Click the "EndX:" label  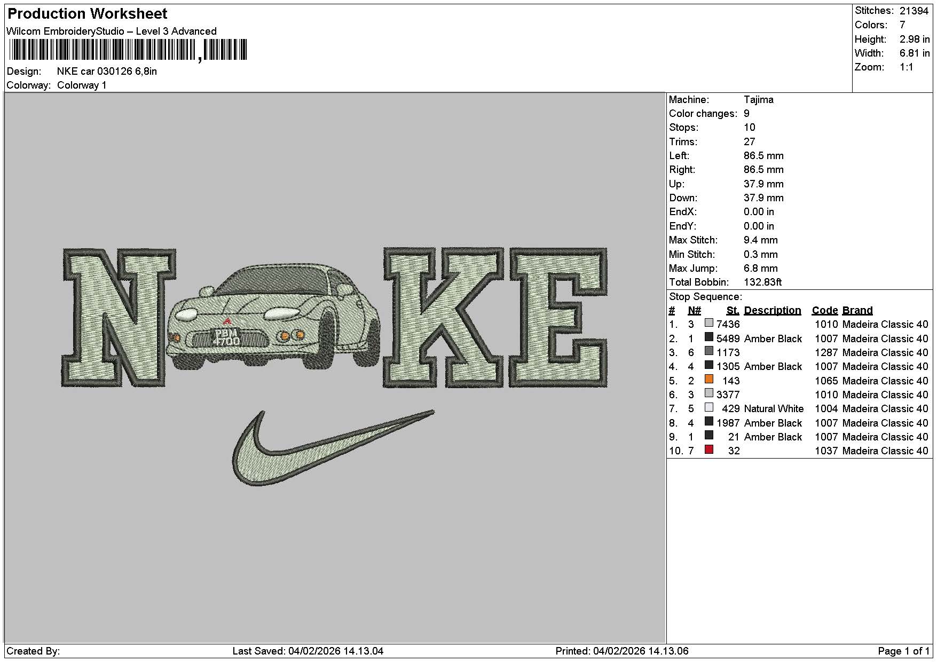[683, 212]
